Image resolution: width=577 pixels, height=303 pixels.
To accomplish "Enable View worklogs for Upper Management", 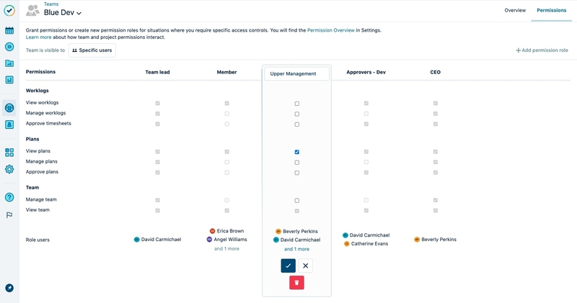I will (296, 104).
